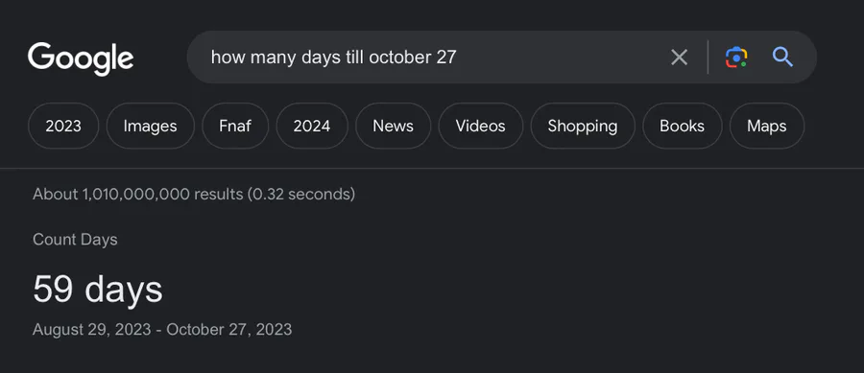This screenshot has width=864, height=373.
Task: Switch to Shopping results
Action: pos(583,126)
